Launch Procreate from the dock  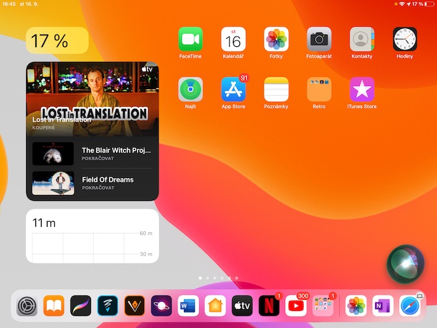point(81,306)
